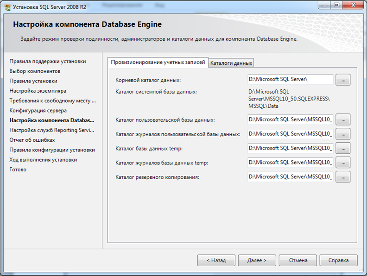The height and width of the screenshot is (276, 367).
Task: Proceed with the Далее button
Action: [x=257, y=260]
